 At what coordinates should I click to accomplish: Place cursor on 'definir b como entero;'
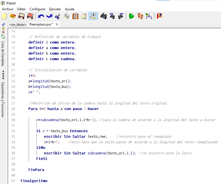point(52,53)
